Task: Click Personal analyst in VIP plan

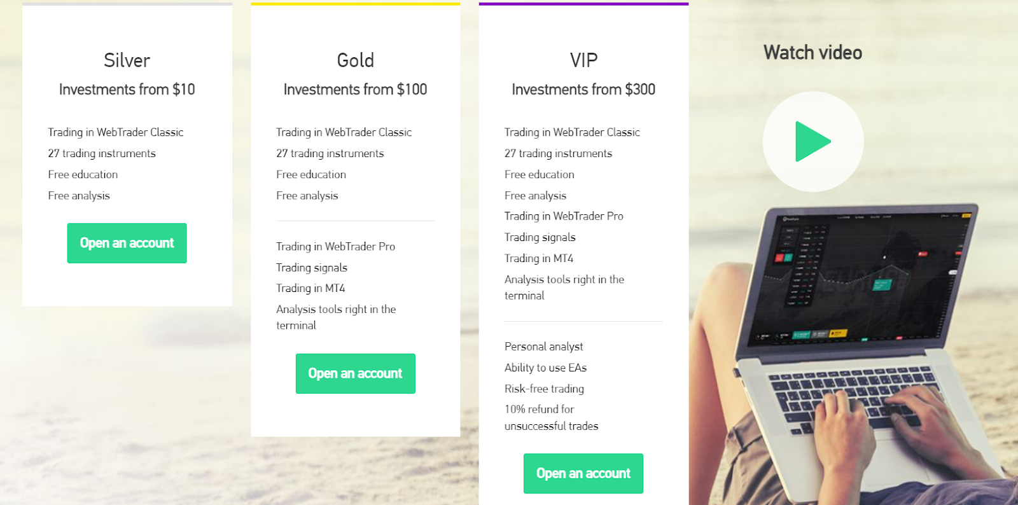Action: 544,347
